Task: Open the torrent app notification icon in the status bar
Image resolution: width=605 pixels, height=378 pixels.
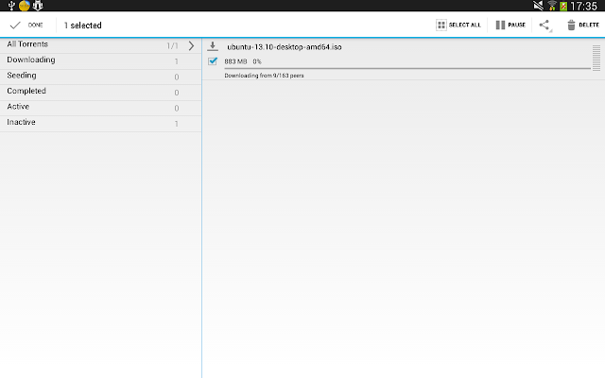Action: (38, 6)
